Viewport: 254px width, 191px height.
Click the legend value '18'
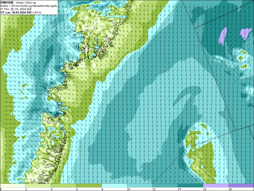click(230, 189)
